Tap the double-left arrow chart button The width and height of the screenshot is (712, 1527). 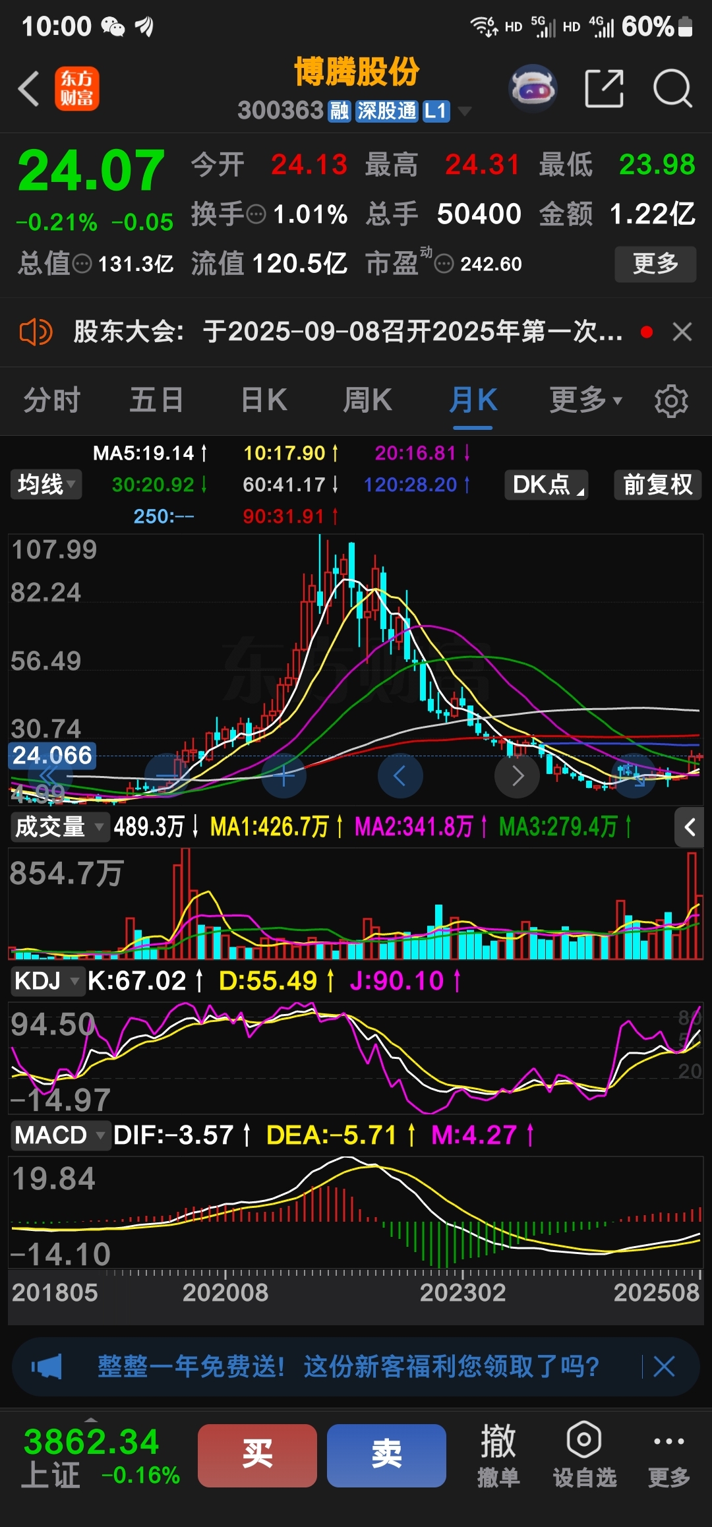coord(49,776)
